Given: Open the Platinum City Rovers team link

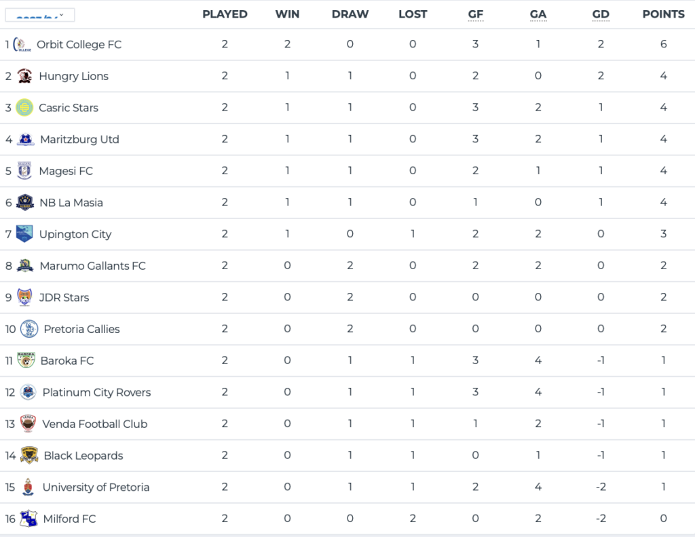Looking at the screenshot, I should coord(96,392).
